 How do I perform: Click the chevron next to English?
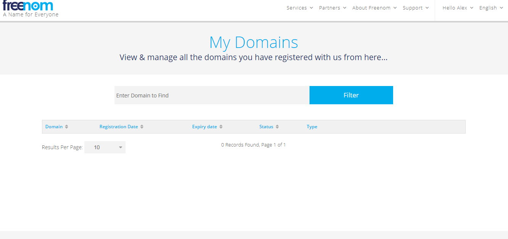501,8
